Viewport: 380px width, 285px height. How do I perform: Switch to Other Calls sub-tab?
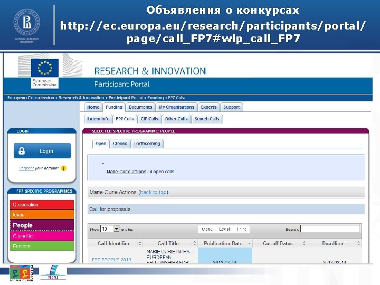pos(176,119)
